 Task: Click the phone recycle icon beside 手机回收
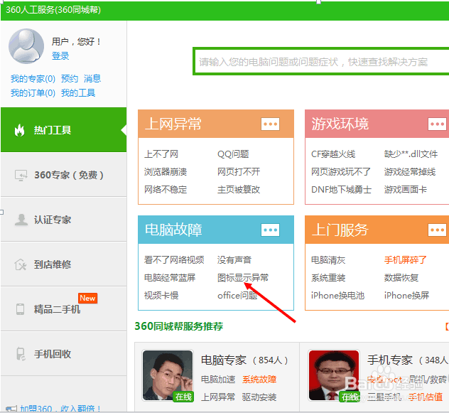21,354
